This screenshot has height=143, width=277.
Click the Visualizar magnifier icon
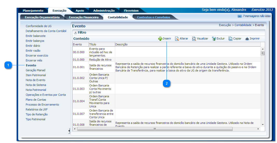(194, 39)
